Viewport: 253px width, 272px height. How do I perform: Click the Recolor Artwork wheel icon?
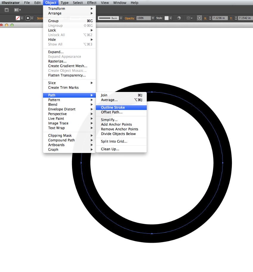179,18
